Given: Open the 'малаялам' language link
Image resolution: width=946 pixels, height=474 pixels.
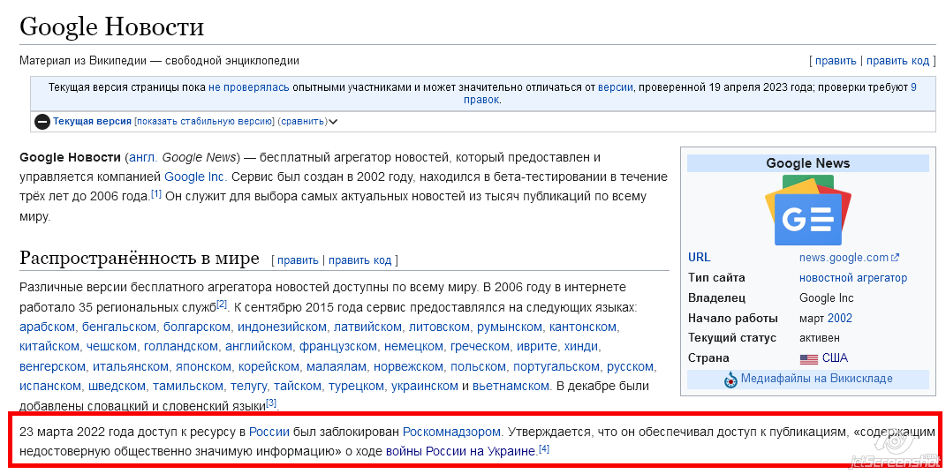Looking at the screenshot, I should point(336,366).
